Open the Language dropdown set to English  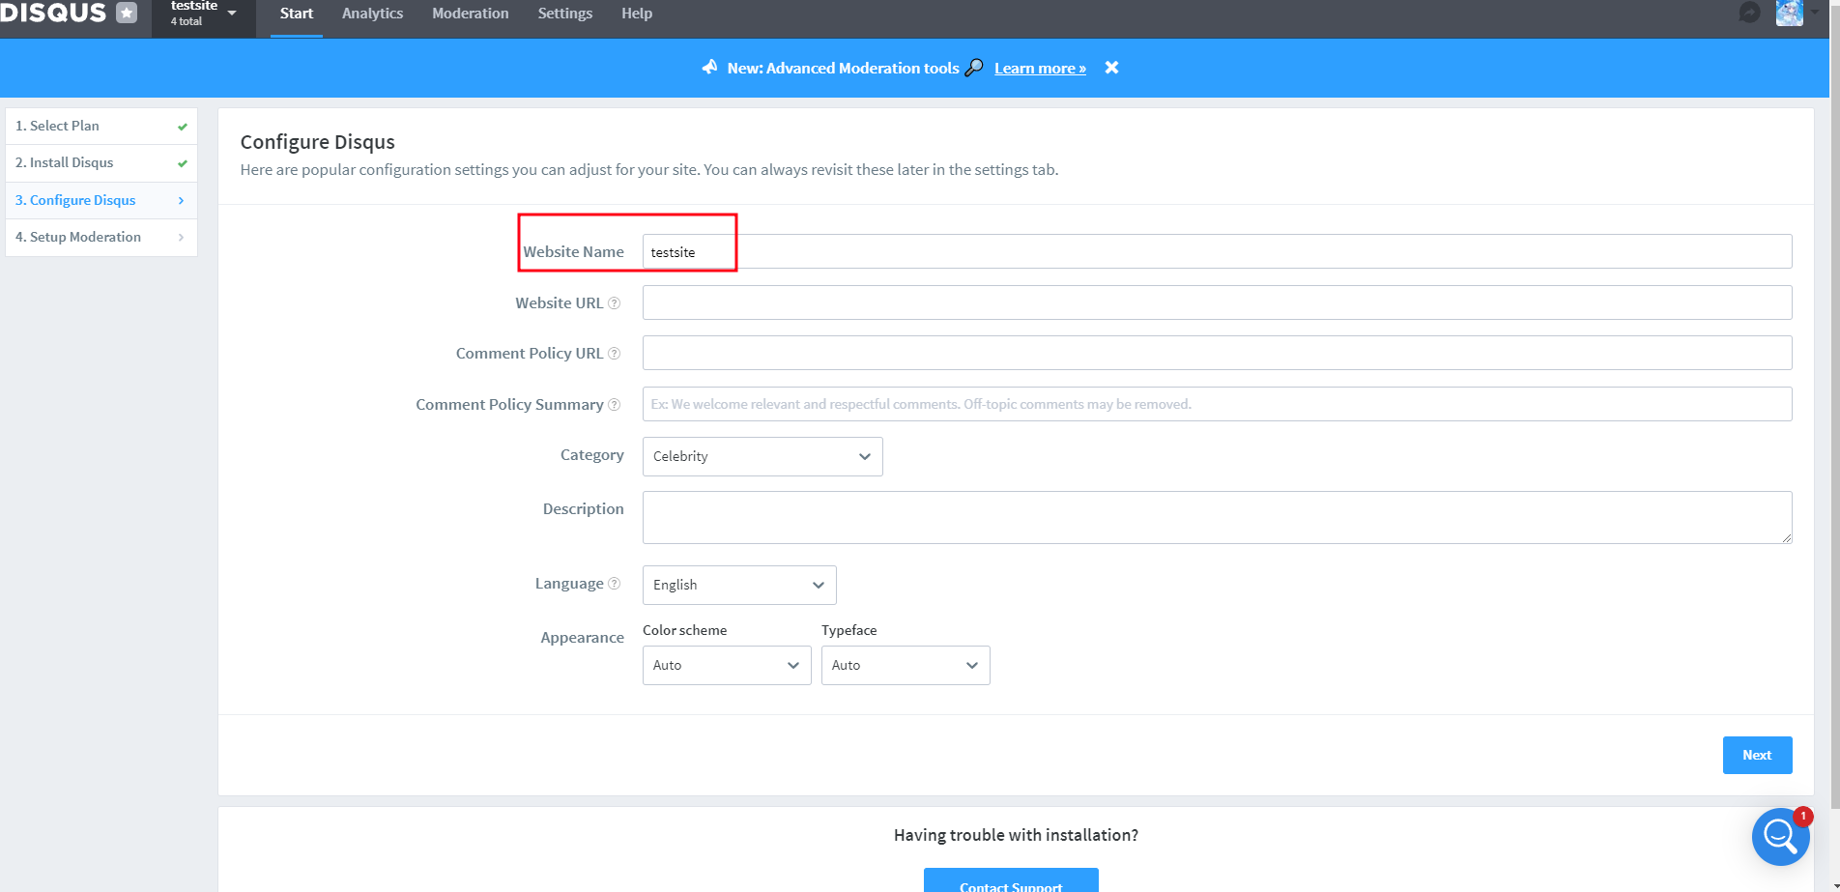739,585
